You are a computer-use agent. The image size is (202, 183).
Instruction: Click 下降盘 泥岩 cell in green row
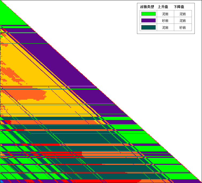(182, 14)
